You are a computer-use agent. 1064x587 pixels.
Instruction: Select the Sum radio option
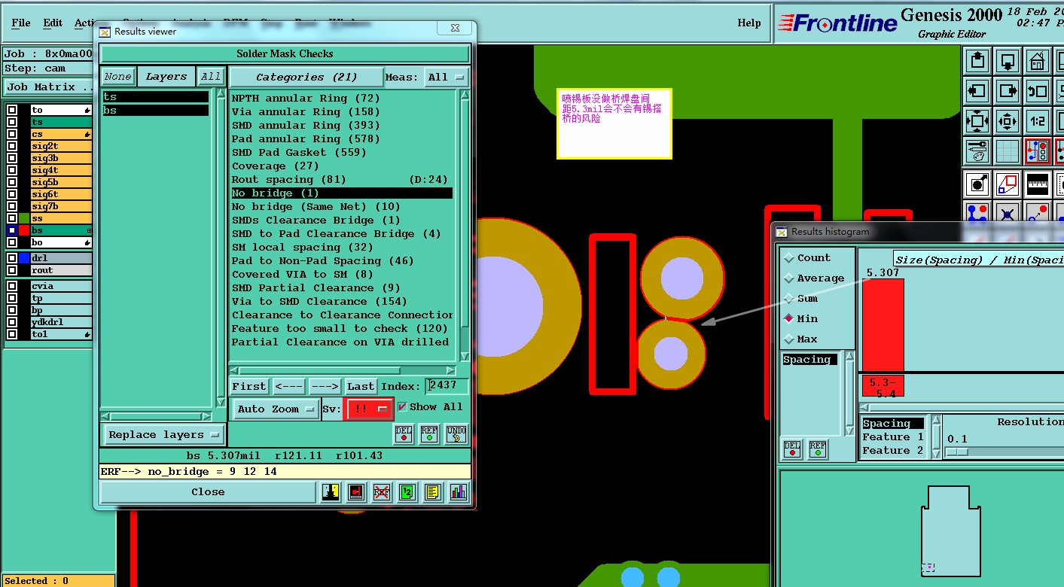pyautogui.click(x=789, y=299)
